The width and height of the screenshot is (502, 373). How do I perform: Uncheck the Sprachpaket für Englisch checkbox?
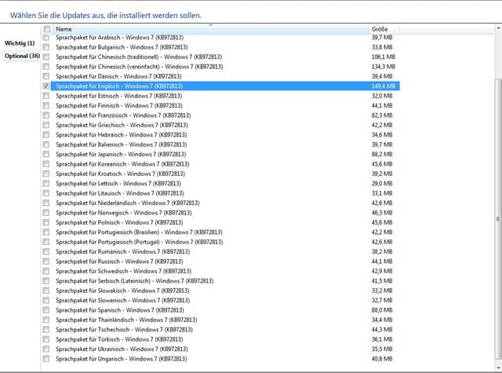(47, 86)
